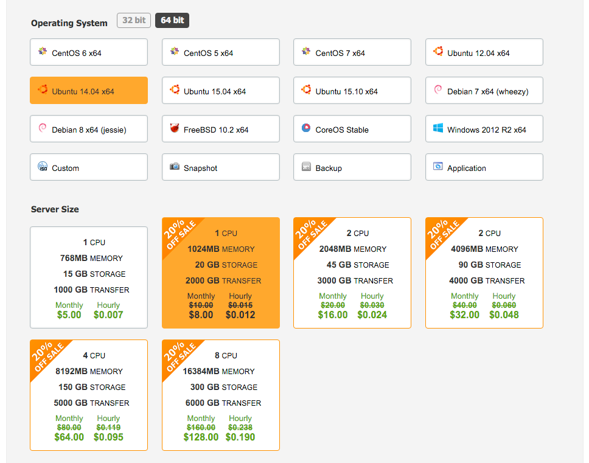Select CentOS 7 x64 operating system
This screenshot has height=463, width=589.
pyautogui.click(x=352, y=52)
